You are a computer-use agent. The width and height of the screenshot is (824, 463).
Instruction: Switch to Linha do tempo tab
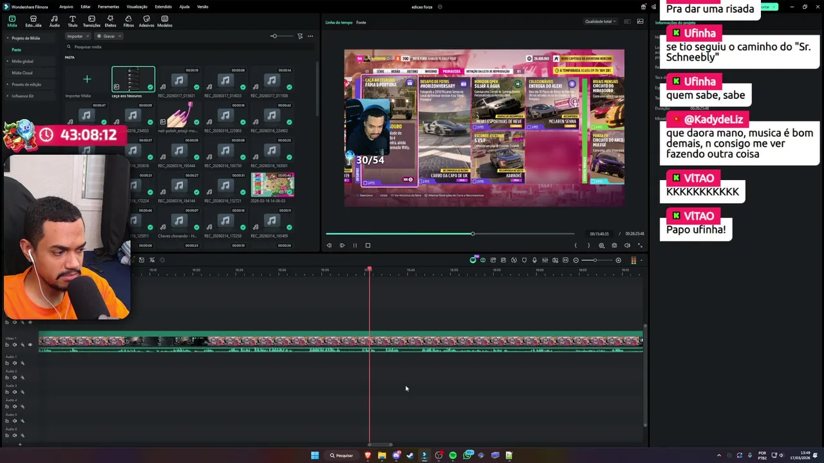click(339, 23)
